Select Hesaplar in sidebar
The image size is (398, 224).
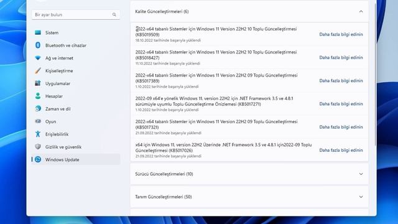click(76, 96)
